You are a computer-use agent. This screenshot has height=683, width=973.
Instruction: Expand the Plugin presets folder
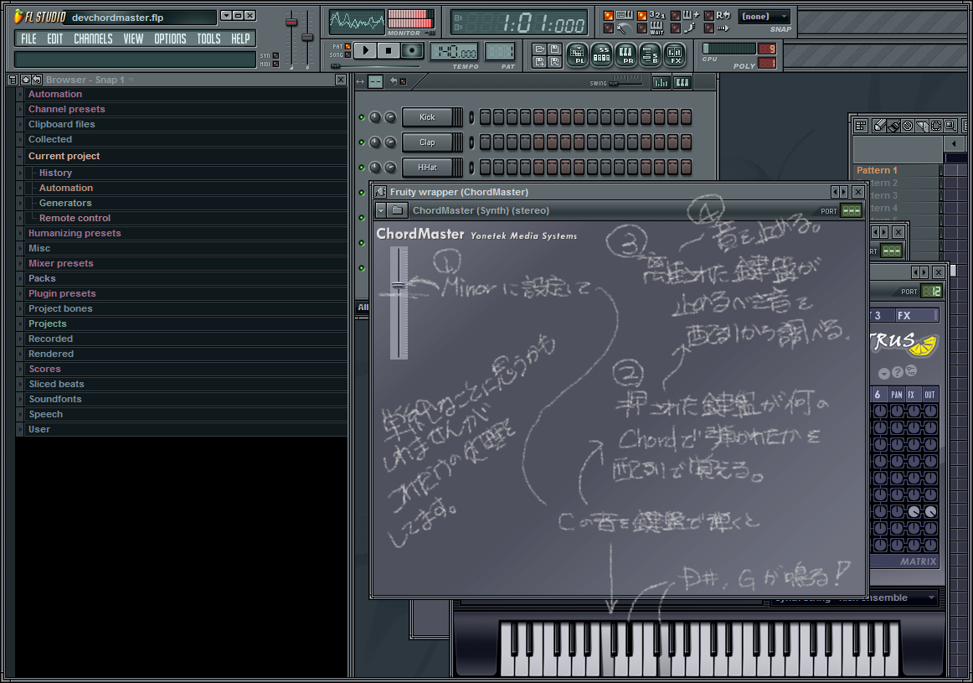[20, 293]
